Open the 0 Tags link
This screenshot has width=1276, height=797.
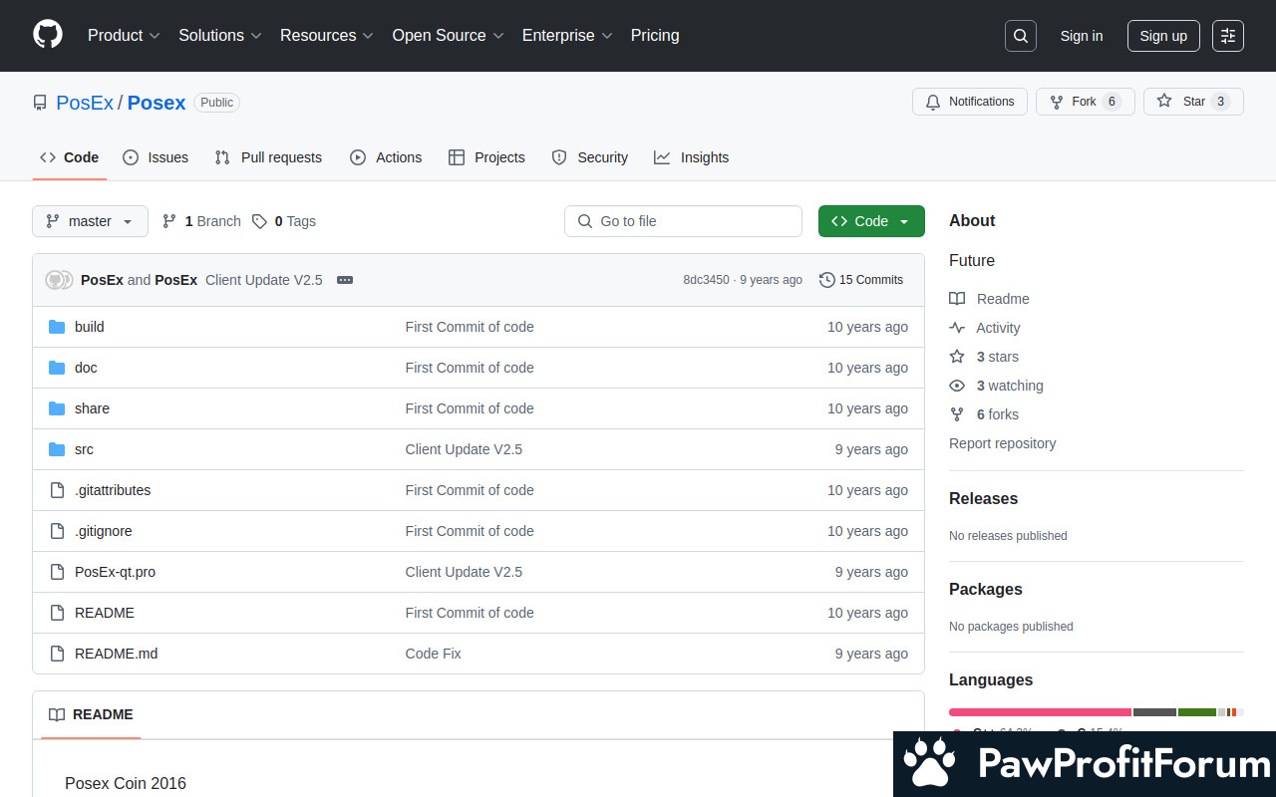click(284, 221)
